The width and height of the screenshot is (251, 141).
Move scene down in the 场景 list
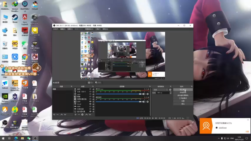pos(65,114)
